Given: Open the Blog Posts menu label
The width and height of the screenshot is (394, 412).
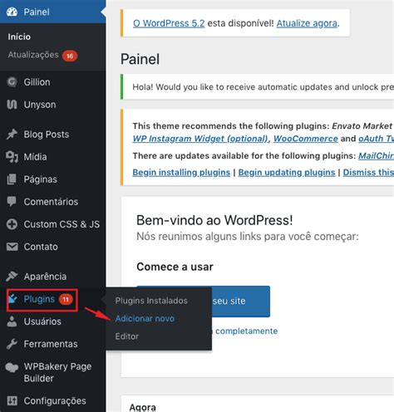Looking at the screenshot, I should coord(47,135).
